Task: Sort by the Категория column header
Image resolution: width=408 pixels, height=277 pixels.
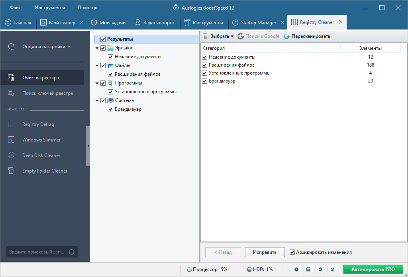Action: point(271,48)
